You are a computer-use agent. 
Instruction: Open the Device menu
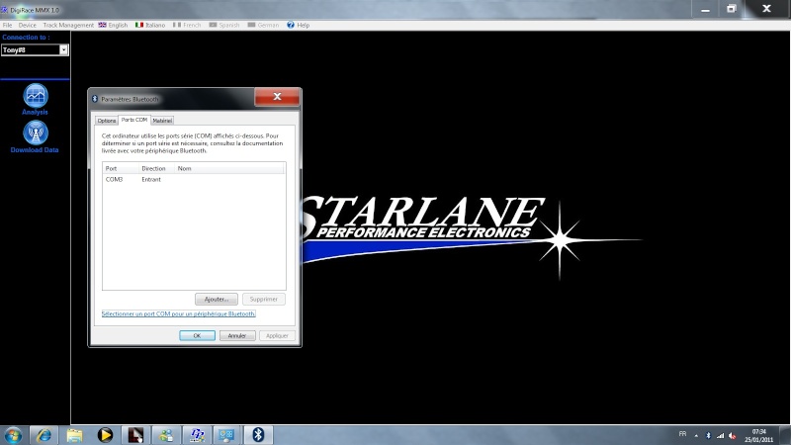click(28, 25)
